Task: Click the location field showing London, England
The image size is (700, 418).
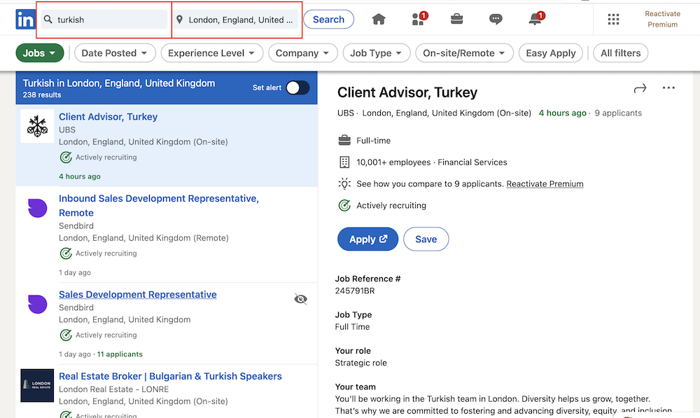Action: click(x=236, y=20)
